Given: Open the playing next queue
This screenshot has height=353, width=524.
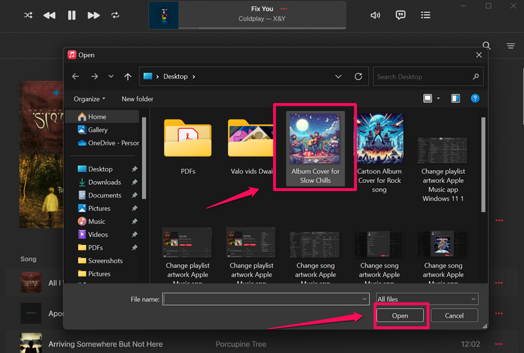Looking at the screenshot, I should click(x=426, y=15).
